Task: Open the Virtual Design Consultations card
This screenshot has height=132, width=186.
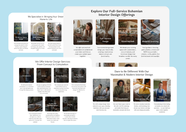Action: [x=54, y=32]
